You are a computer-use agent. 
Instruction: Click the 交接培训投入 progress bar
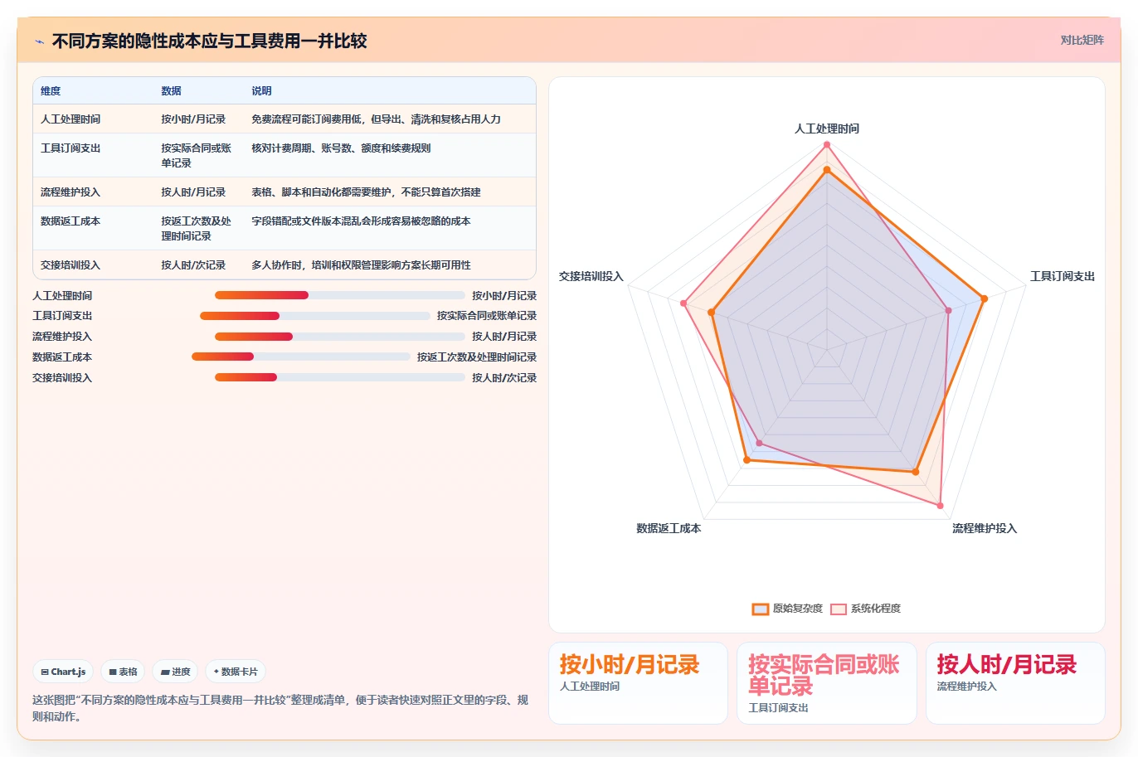[340, 377]
